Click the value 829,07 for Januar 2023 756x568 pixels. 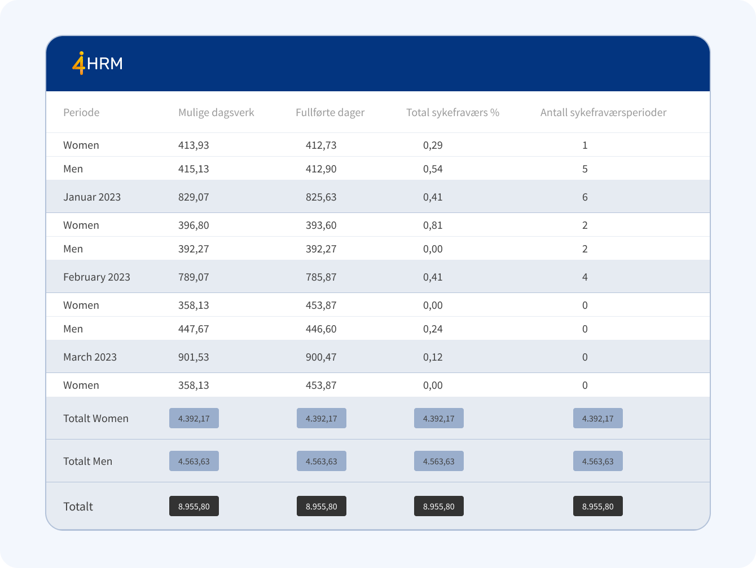[x=194, y=197]
